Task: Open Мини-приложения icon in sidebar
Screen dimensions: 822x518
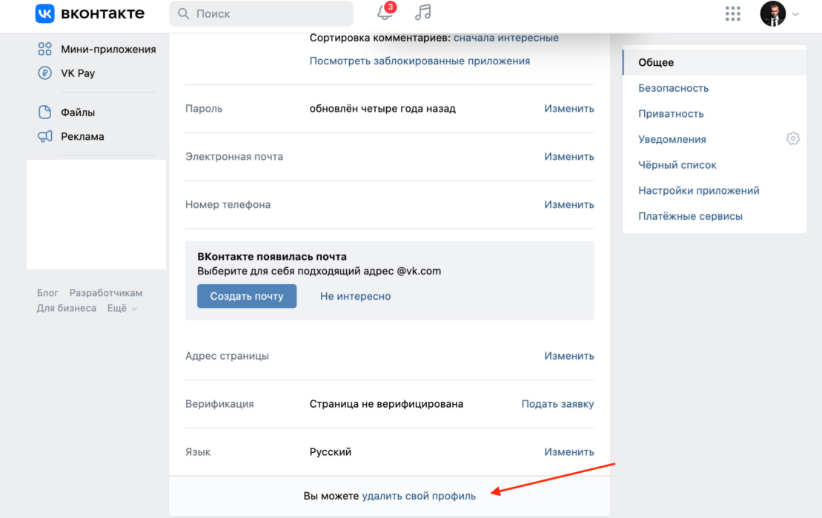Action: 44,49
